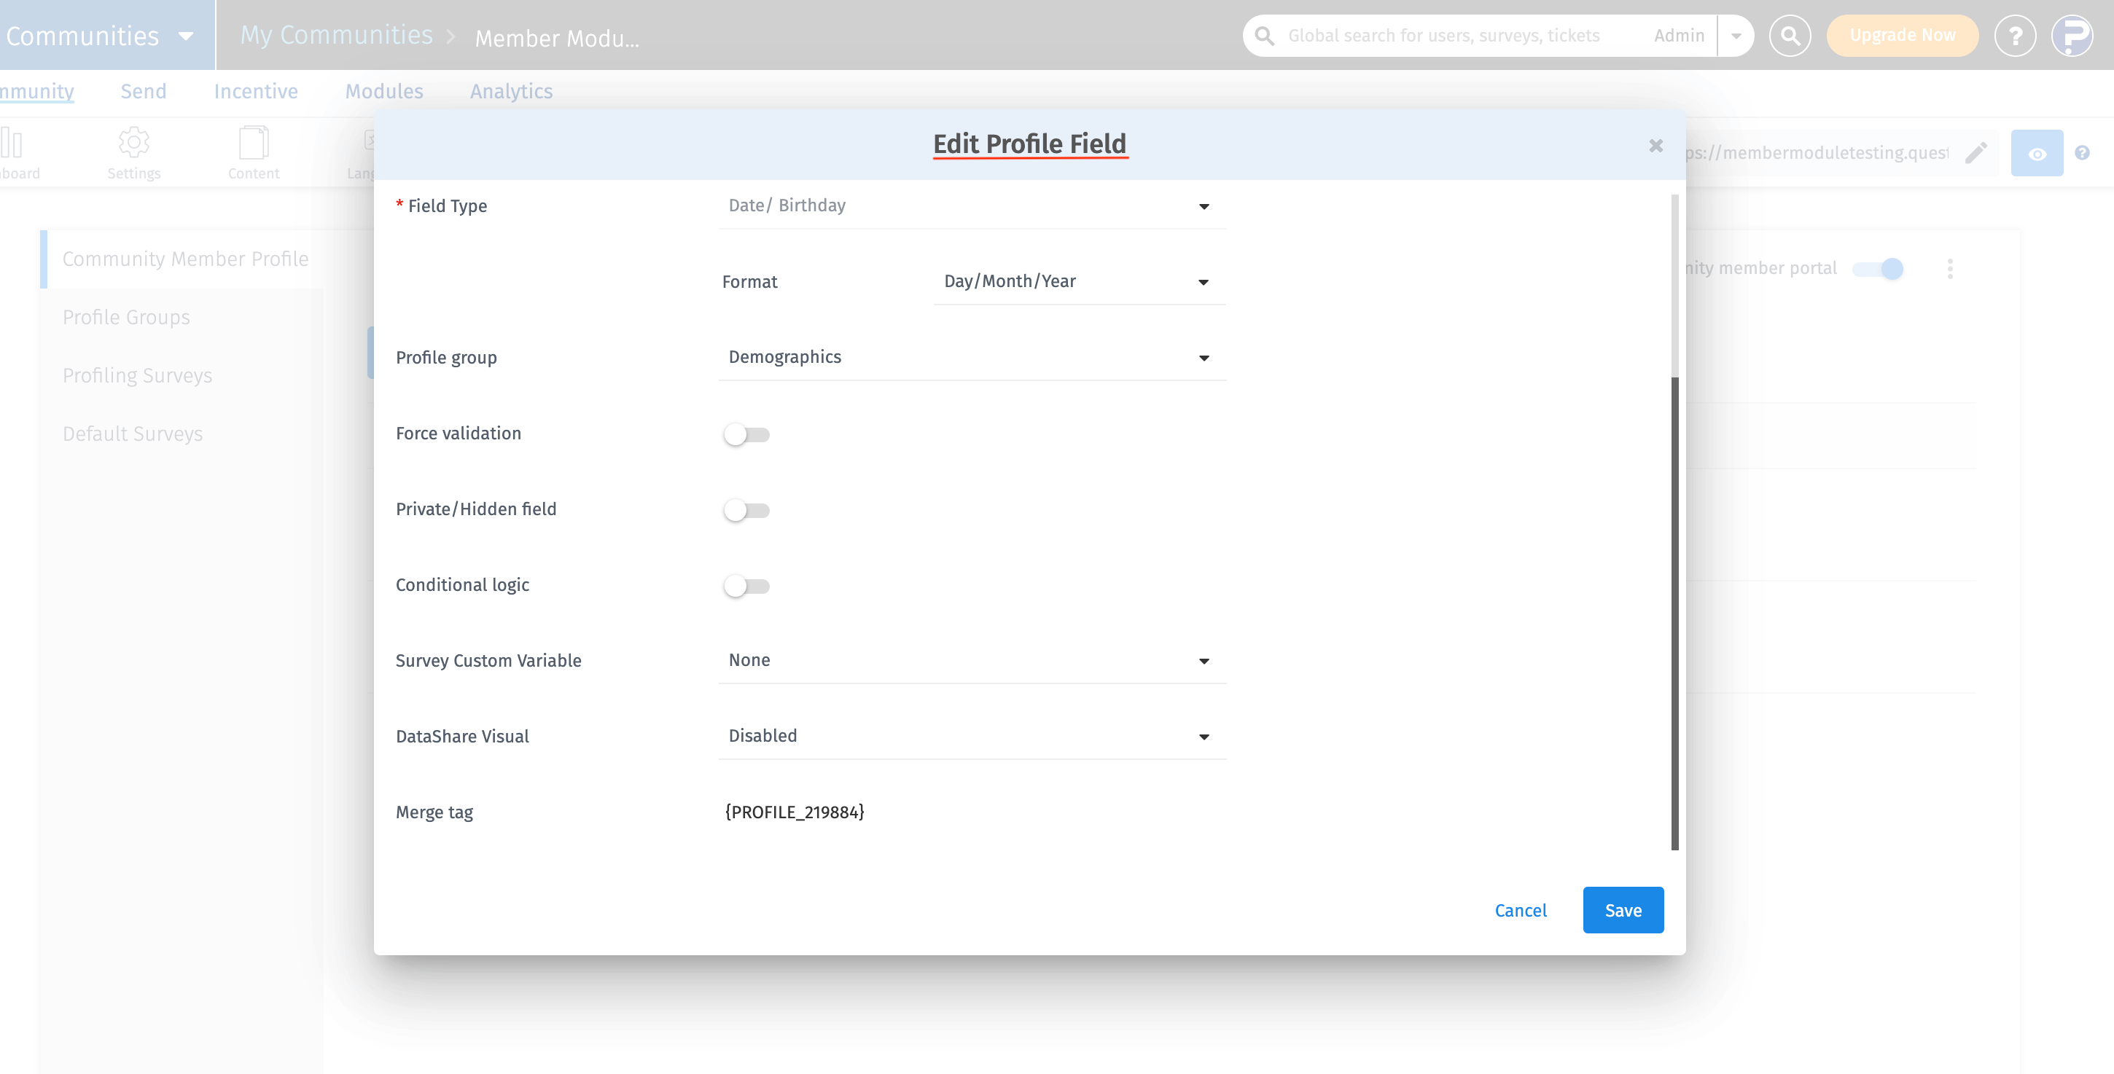Save the edited profile field

coord(1623,910)
